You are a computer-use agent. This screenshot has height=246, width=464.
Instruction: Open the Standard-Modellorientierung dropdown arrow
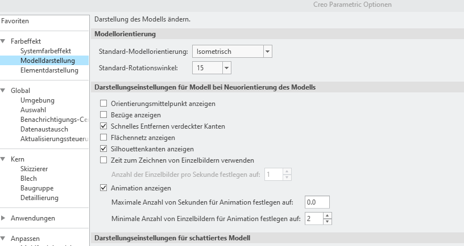click(x=267, y=52)
